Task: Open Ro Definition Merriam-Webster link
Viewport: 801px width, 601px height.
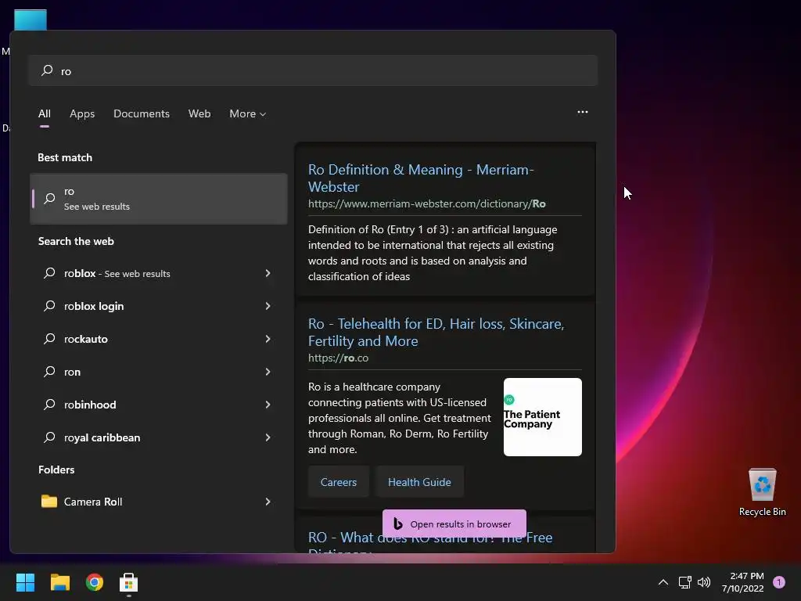Action: coord(421,178)
